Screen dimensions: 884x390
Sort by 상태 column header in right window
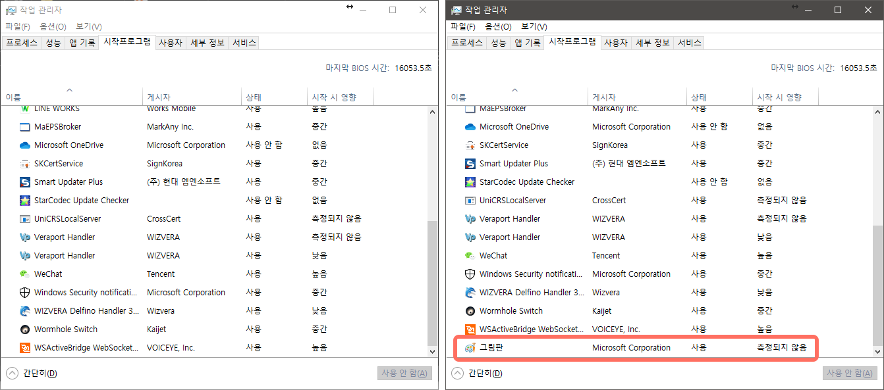pyautogui.click(x=719, y=97)
